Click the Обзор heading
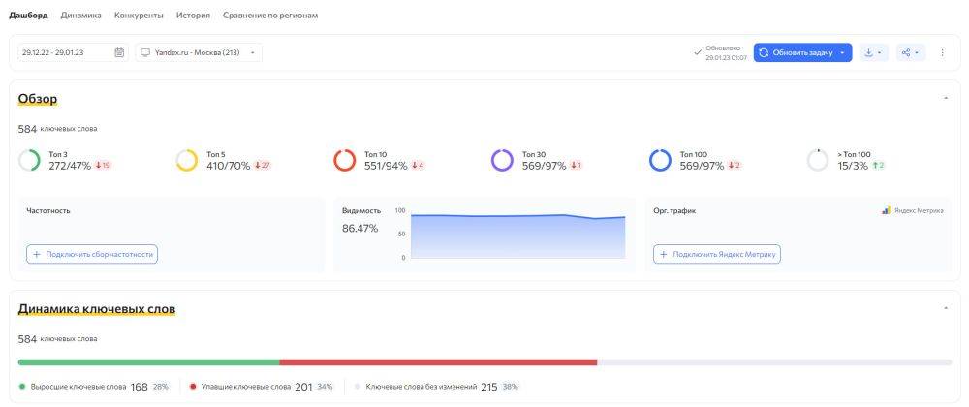 pos(38,99)
